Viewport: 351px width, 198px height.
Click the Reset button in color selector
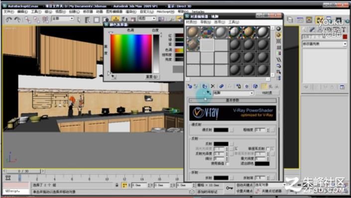tap(151, 77)
